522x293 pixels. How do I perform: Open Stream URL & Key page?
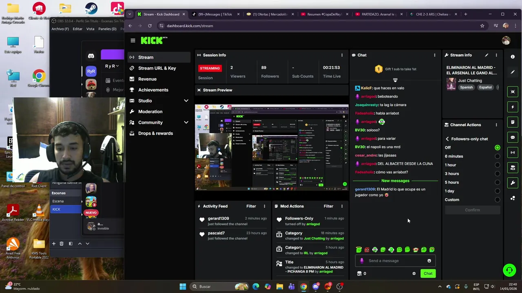[x=159, y=68]
